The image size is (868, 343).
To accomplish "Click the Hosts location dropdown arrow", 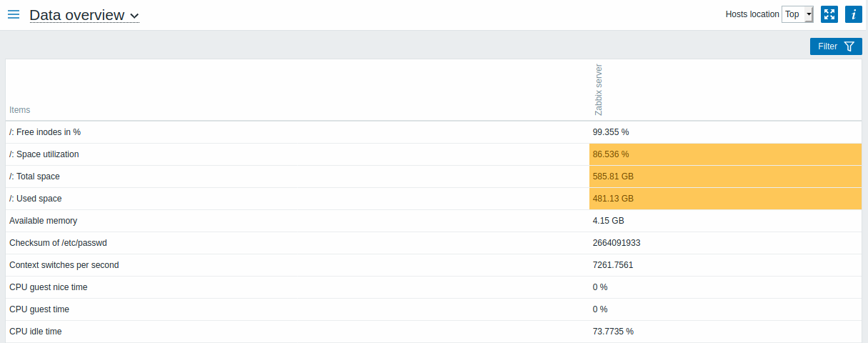I will [809, 14].
